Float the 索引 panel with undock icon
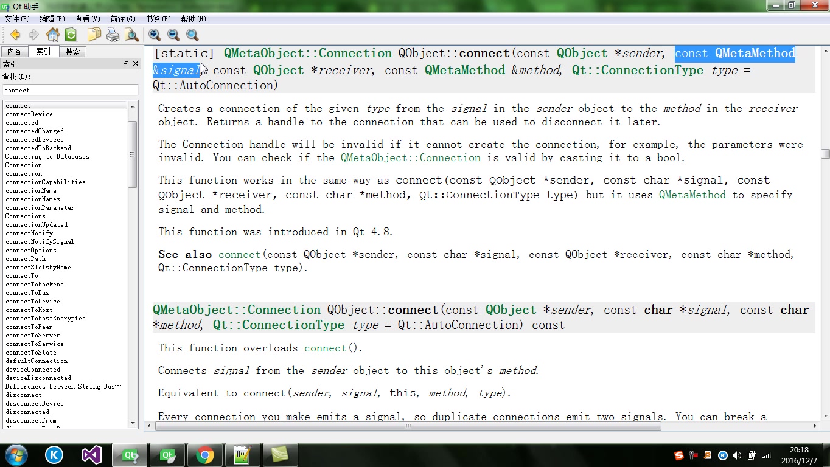 tap(126, 64)
